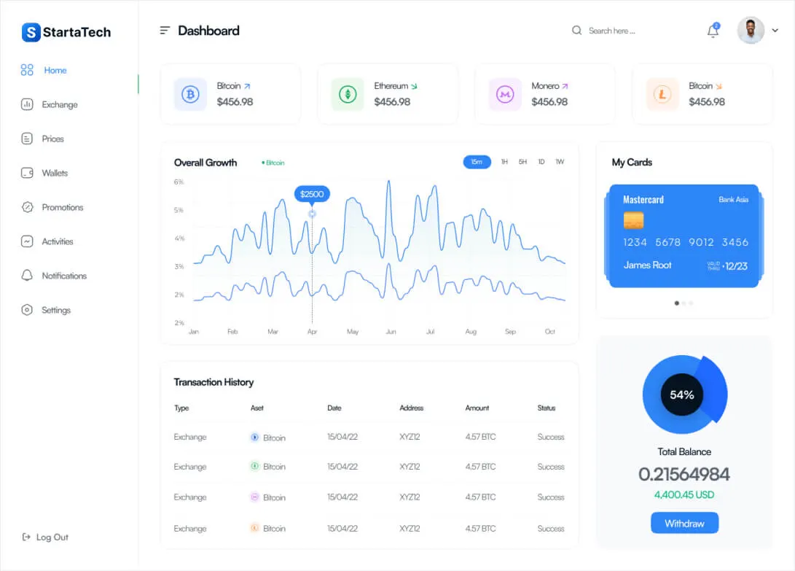Click the Ethereum coin icon

[348, 94]
